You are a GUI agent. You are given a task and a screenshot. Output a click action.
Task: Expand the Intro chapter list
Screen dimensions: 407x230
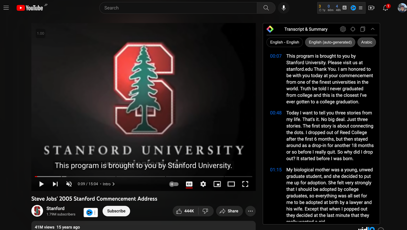(x=109, y=184)
